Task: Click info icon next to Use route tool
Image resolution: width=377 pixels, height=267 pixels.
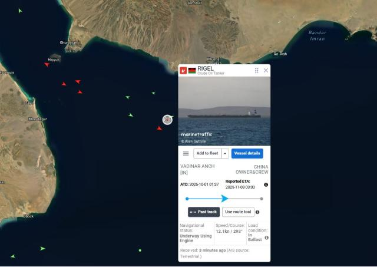Action: 257,212
